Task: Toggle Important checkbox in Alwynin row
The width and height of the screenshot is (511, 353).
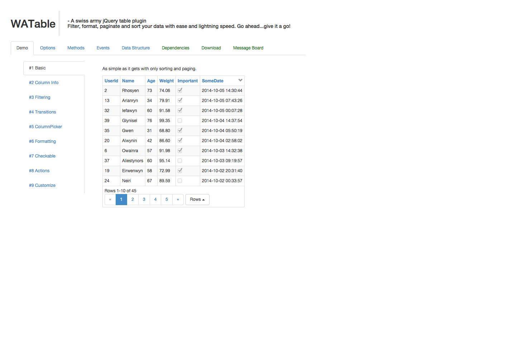Action: click(x=180, y=141)
